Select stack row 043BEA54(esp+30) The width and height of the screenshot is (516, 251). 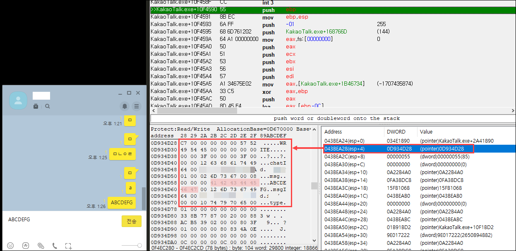pyautogui.click(x=419, y=235)
